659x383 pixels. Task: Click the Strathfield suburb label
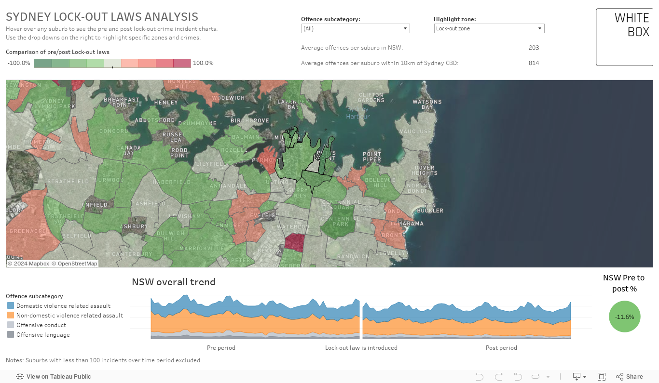tap(68, 182)
